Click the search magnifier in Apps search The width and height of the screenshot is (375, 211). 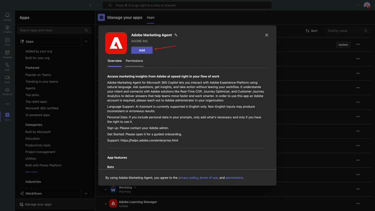[86, 30]
